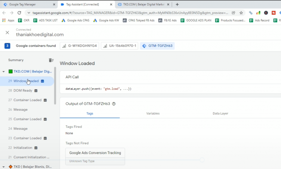Expand the TKD | Belajar Bisnis page group

coord(4,167)
